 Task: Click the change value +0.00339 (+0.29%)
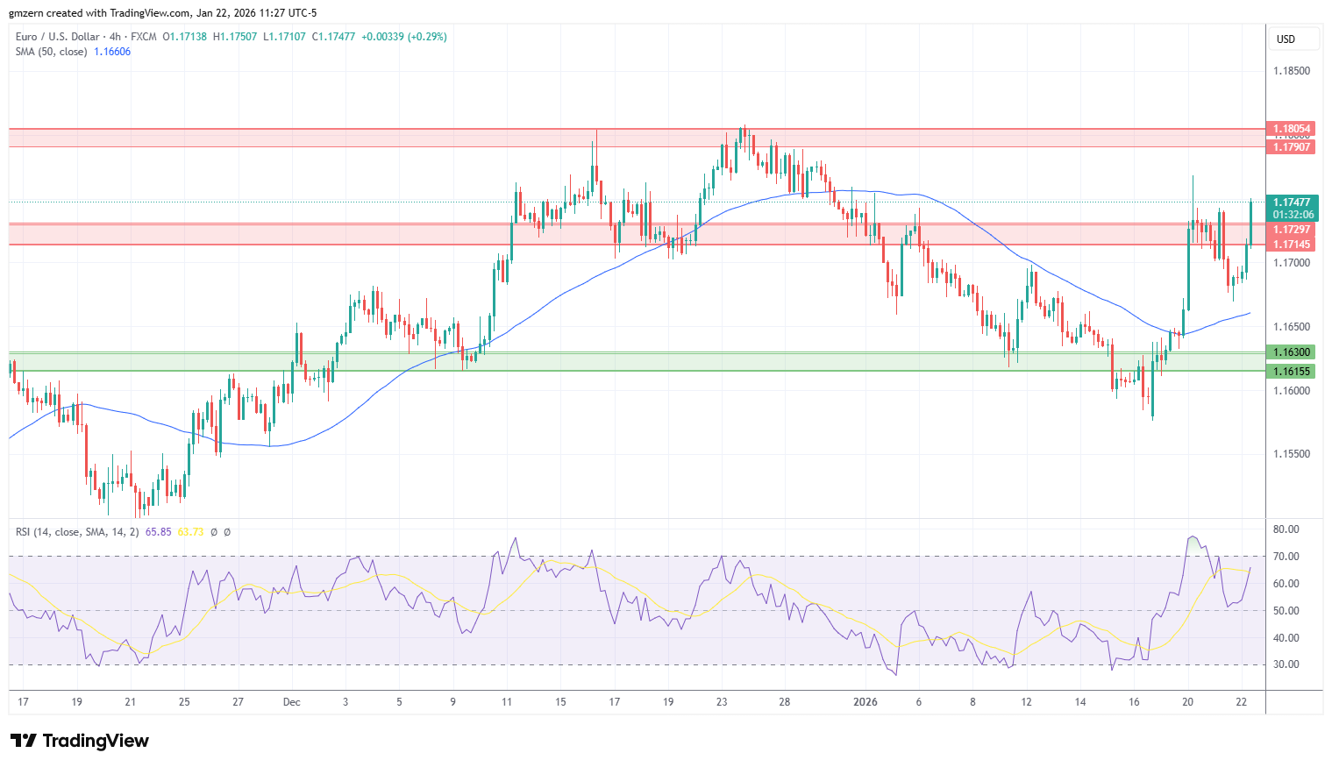(404, 37)
